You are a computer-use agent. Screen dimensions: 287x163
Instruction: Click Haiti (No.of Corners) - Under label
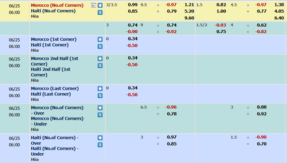pos(55,151)
